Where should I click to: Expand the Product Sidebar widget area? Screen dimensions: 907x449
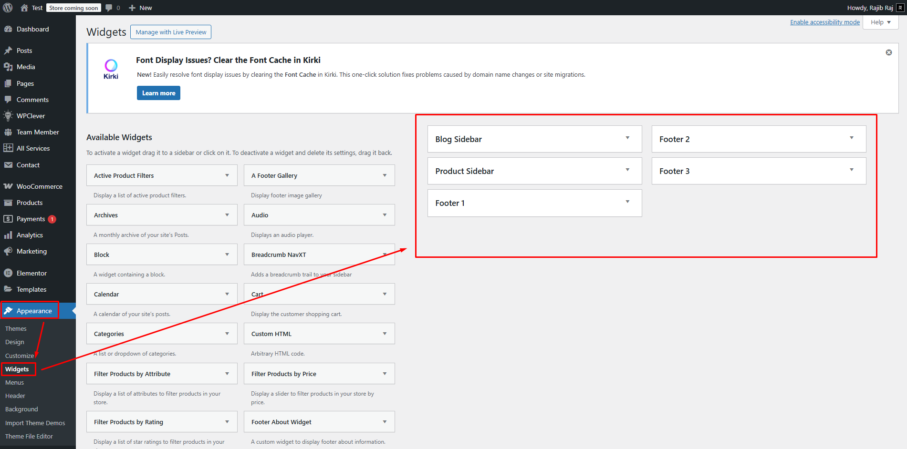point(627,170)
